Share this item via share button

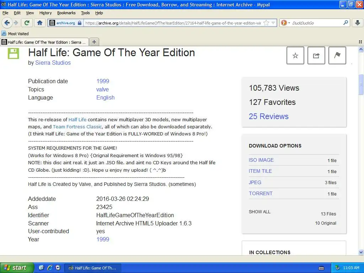pyautogui.click(x=316, y=55)
